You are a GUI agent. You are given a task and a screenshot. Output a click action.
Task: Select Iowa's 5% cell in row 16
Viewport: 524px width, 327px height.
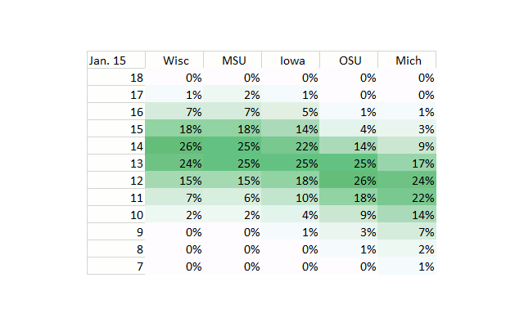[x=291, y=111]
